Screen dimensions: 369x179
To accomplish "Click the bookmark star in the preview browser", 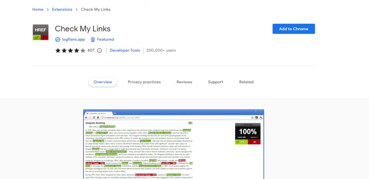I will pyautogui.click(x=252, y=117).
